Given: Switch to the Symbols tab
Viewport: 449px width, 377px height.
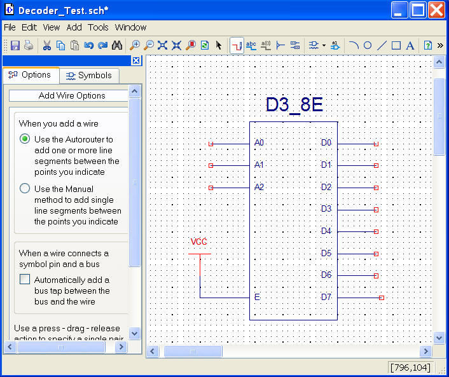Looking at the screenshot, I should click(89, 76).
